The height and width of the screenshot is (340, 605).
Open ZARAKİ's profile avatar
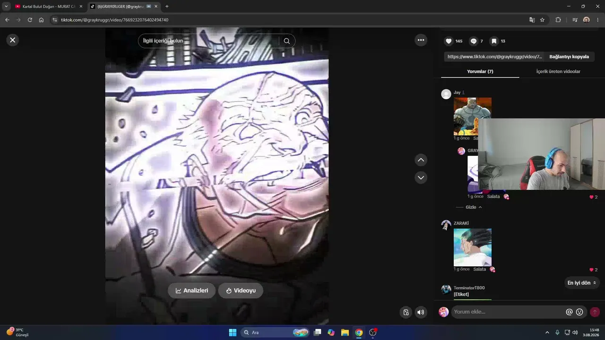(446, 225)
